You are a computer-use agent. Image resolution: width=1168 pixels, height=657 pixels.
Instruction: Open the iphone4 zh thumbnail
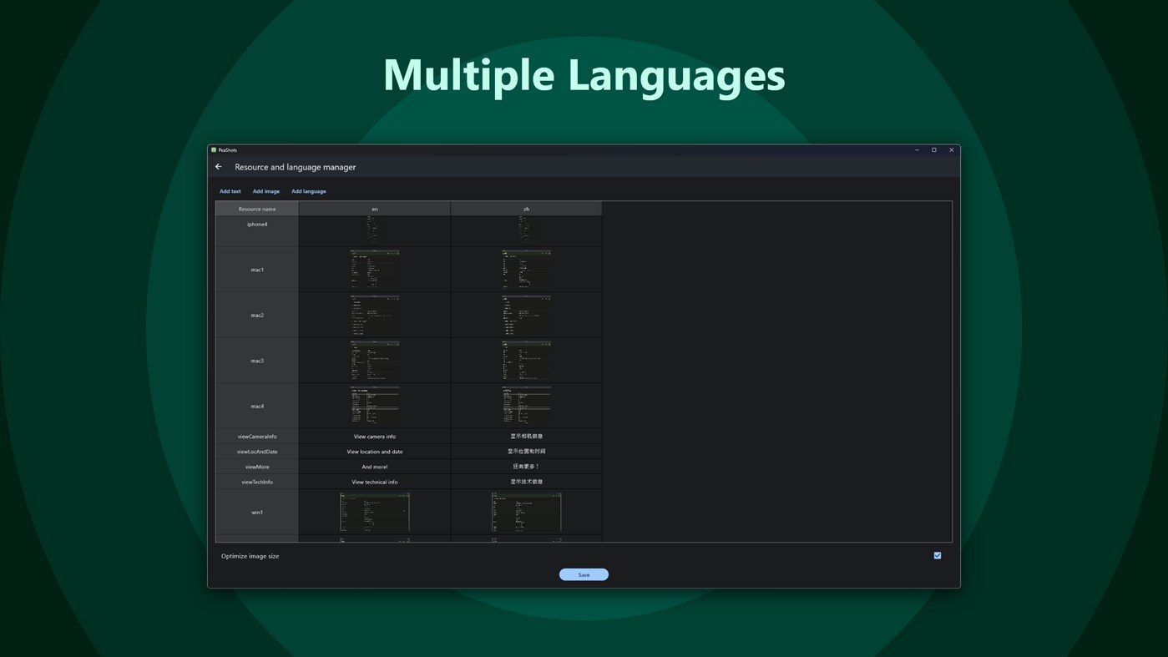526,230
